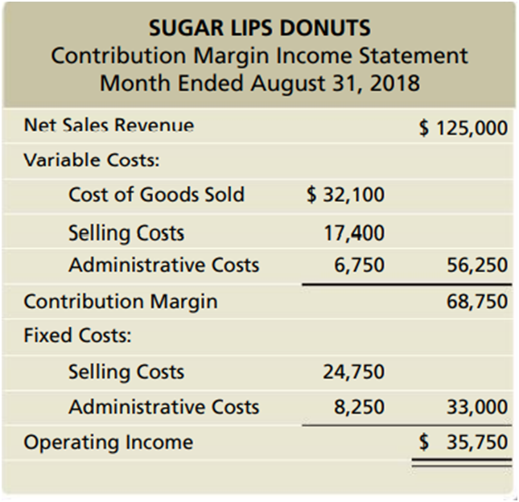Select the Contribution Margin Income Statement subtitle
519x502 pixels.
[x=259, y=56]
